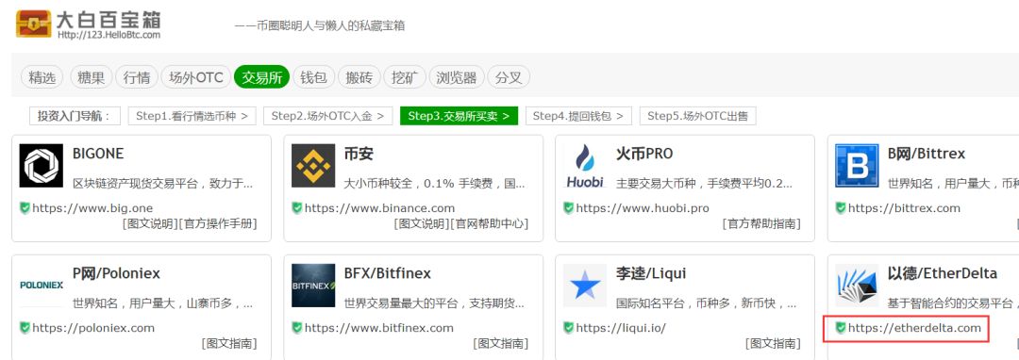Click green shield beside liqui.io URL
Screen dimensions: 1019x360
tap(569, 328)
